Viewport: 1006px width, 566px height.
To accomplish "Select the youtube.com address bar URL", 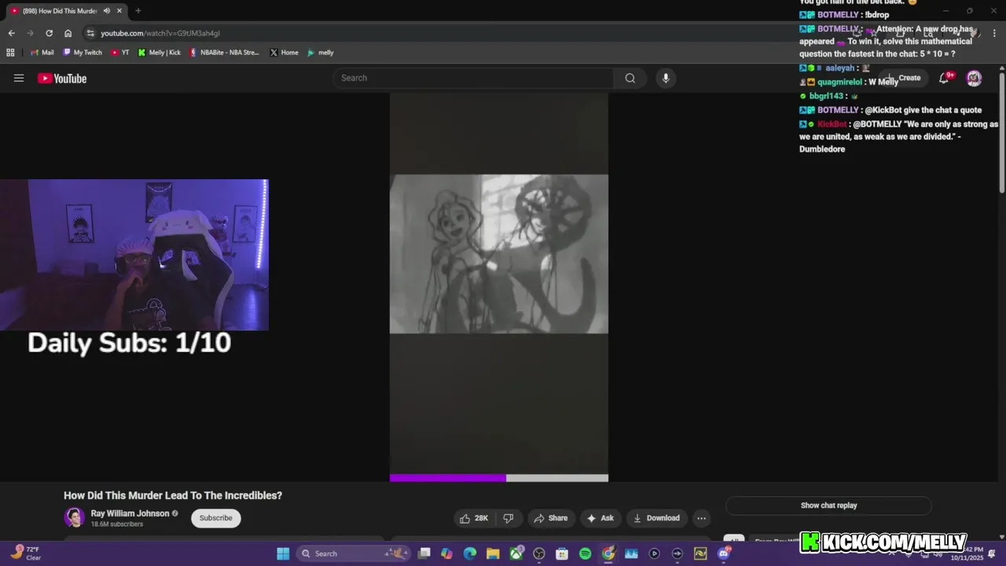I will click(x=160, y=33).
